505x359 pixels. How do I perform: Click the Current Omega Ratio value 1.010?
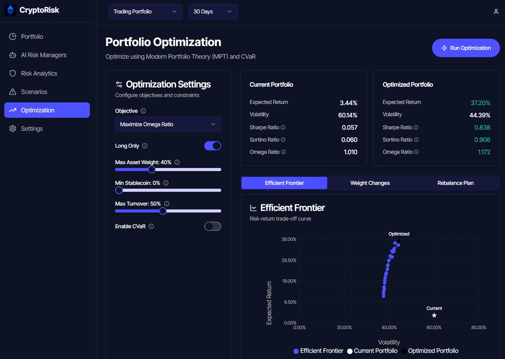pyautogui.click(x=351, y=152)
